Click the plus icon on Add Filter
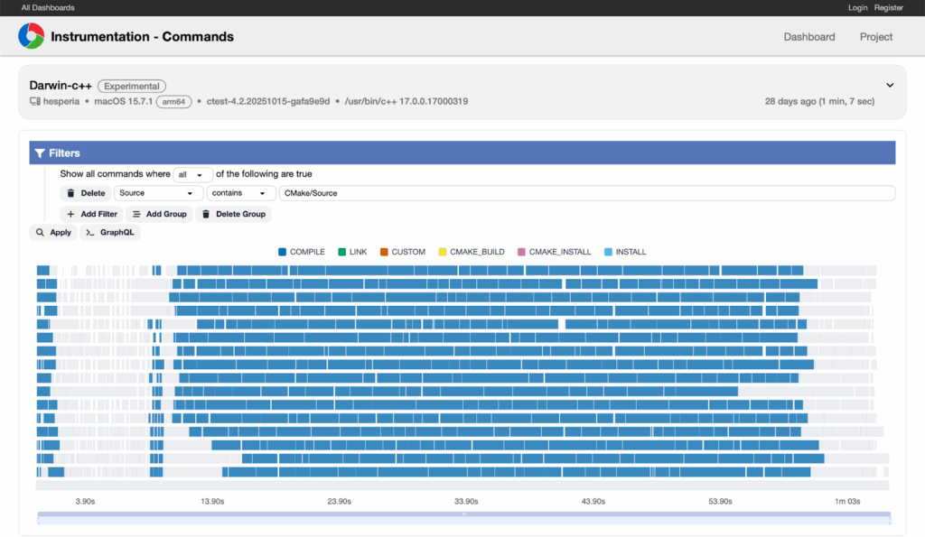This screenshot has height=537, width=925. [x=70, y=215]
